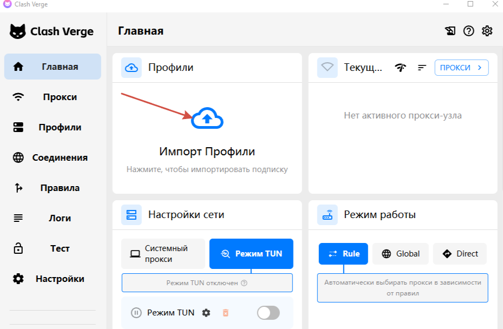Viewport: 503px width, 329px height.
Task: Click the app icon in the title bar
Action: 7,4
